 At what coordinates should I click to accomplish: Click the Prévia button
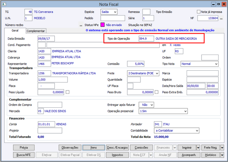[24, 148]
